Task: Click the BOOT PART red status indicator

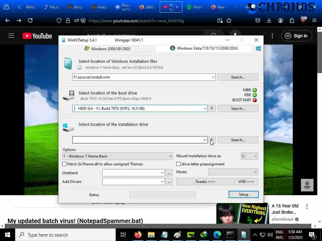Action: tap(255, 100)
